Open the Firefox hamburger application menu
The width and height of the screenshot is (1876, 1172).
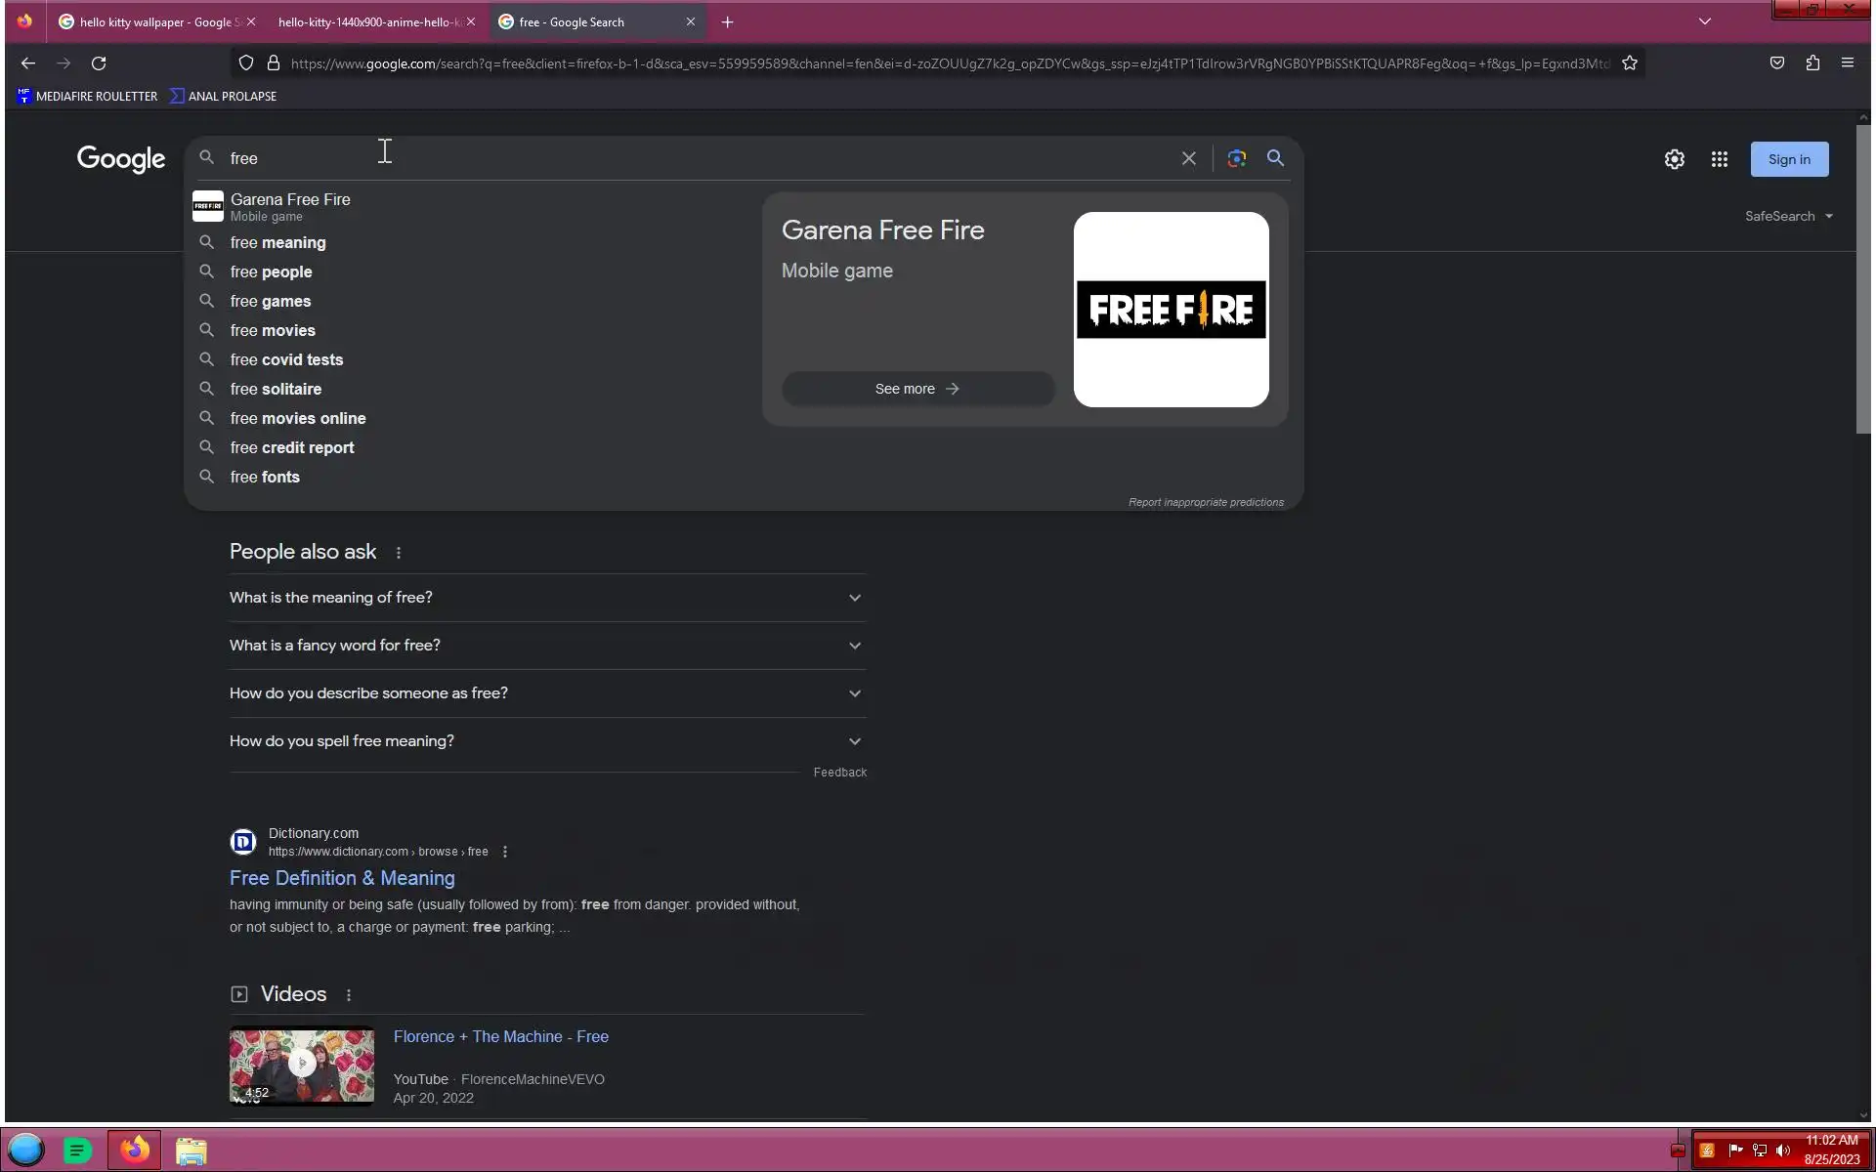click(x=1847, y=63)
